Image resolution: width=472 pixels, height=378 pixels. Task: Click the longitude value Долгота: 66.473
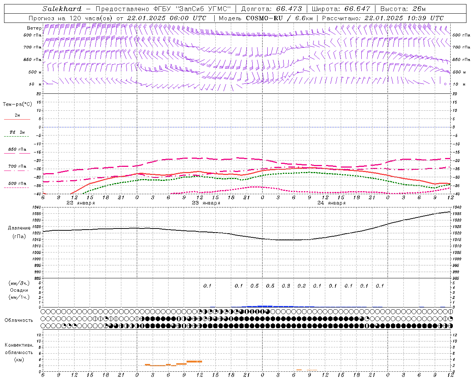[271, 9]
